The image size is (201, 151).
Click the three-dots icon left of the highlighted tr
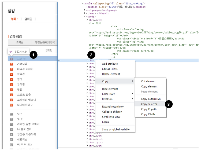[x=59, y=60]
